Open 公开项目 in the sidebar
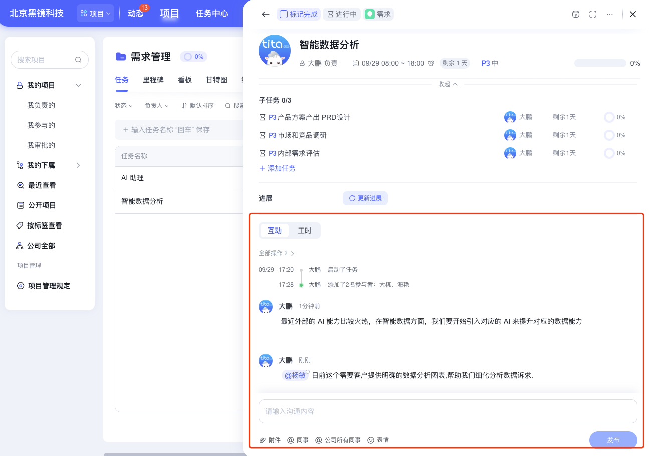650x456 pixels. point(36,205)
